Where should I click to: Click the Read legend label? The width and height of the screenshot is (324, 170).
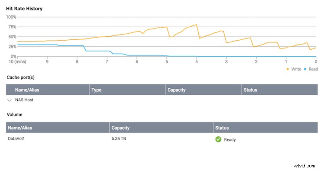tap(313, 69)
